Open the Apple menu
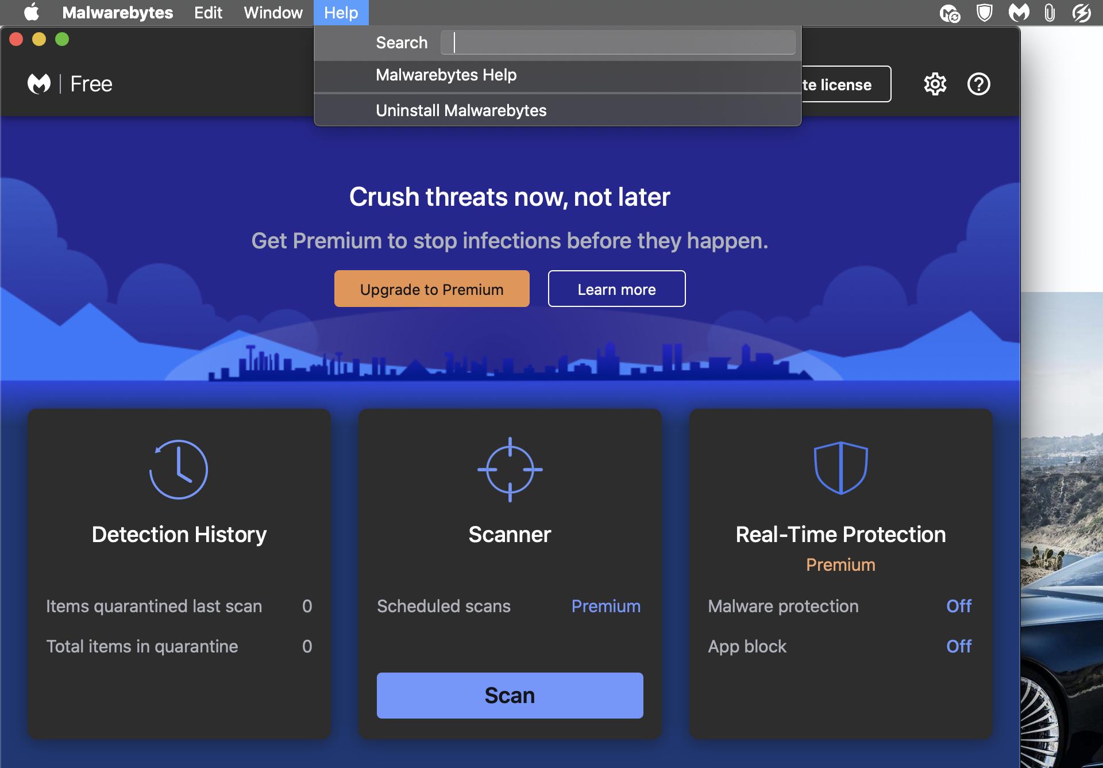Viewport: 1103px width, 768px height. coord(32,12)
